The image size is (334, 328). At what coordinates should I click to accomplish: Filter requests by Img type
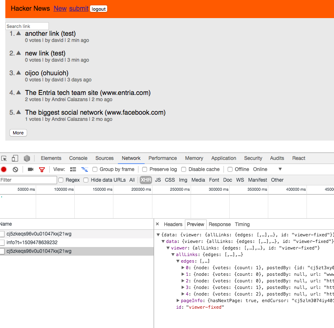pyautogui.click(x=183, y=180)
